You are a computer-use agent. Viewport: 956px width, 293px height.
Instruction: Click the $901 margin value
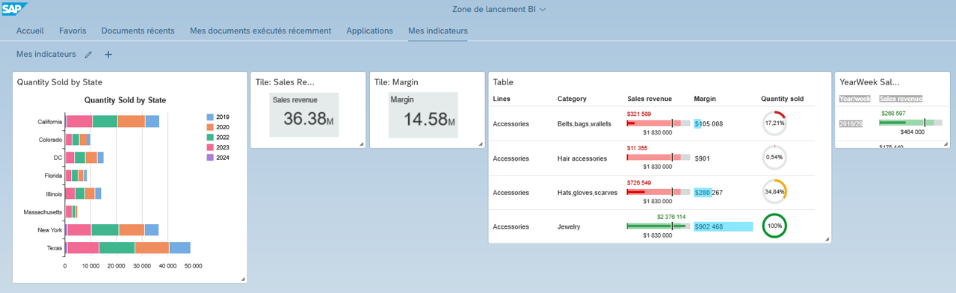[702, 158]
